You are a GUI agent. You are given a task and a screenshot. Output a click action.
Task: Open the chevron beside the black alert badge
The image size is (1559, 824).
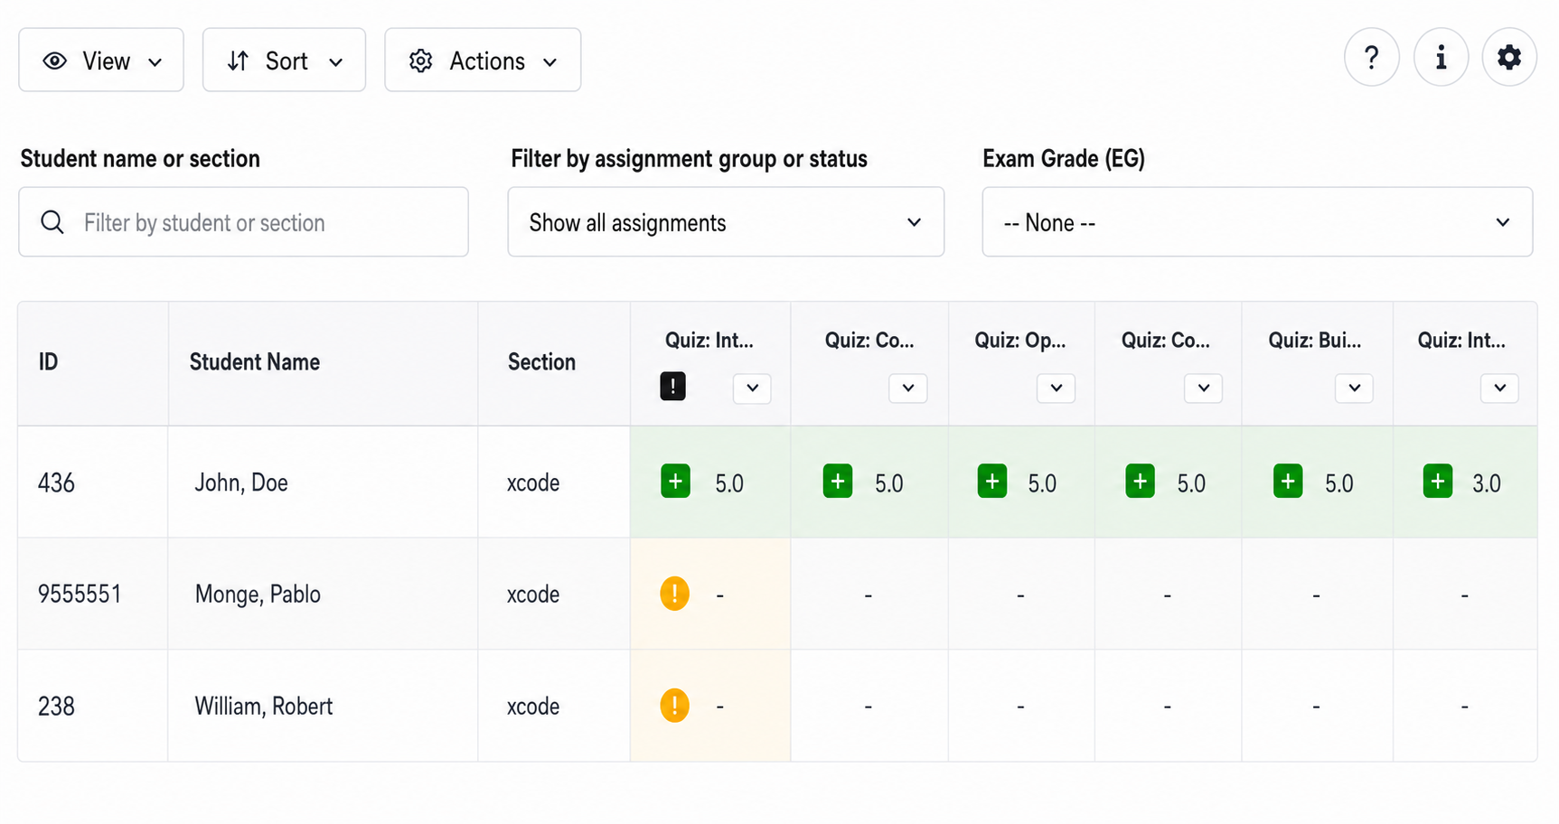(x=752, y=389)
